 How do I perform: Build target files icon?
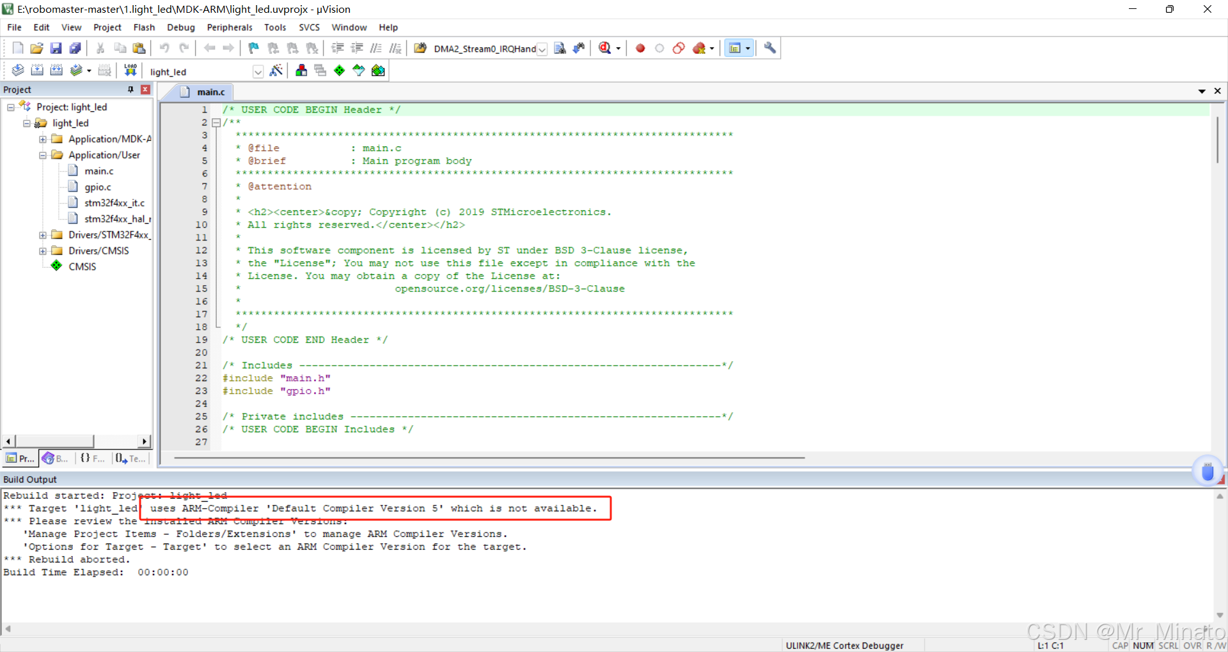pos(37,70)
